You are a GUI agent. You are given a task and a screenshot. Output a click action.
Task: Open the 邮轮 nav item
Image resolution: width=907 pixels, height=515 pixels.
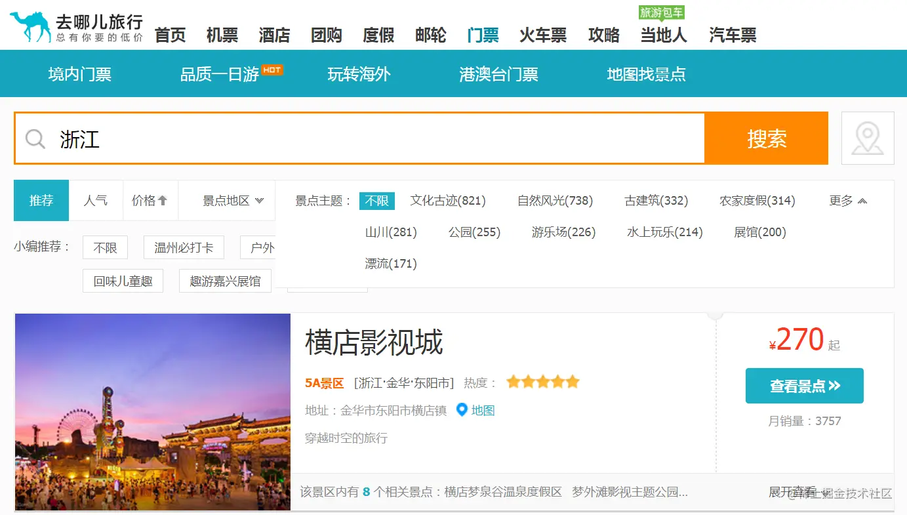pos(431,35)
